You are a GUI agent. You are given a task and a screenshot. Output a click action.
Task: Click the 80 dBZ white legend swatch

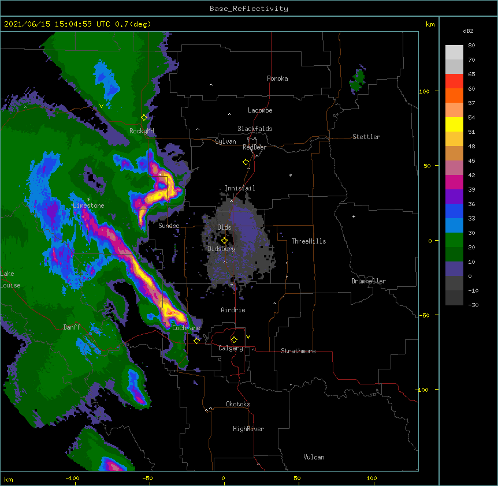(454, 53)
